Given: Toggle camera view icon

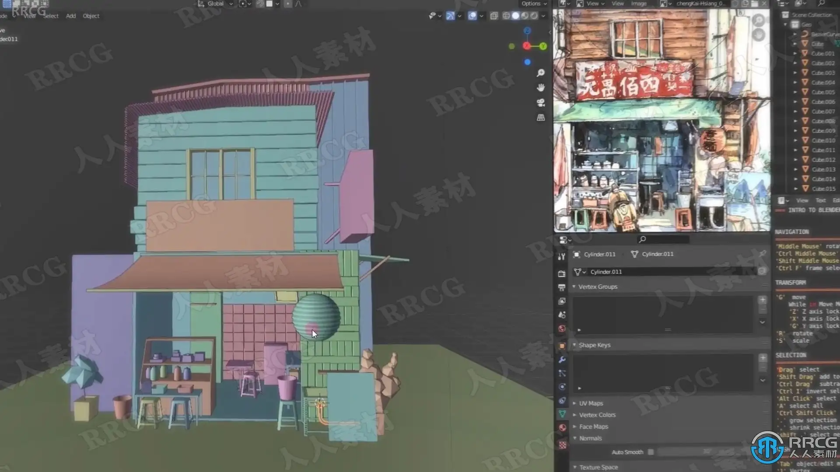Looking at the screenshot, I should 541,103.
